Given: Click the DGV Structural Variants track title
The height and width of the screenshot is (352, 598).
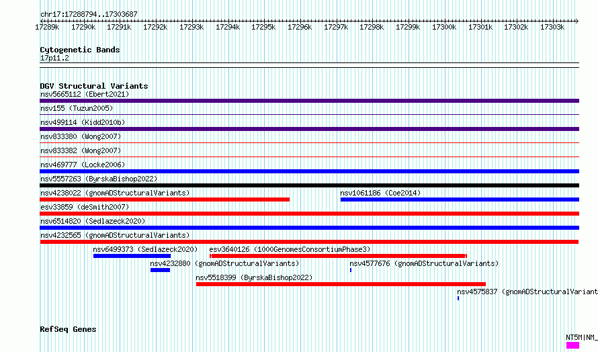Looking at the screenshot, I should [94, 86].
